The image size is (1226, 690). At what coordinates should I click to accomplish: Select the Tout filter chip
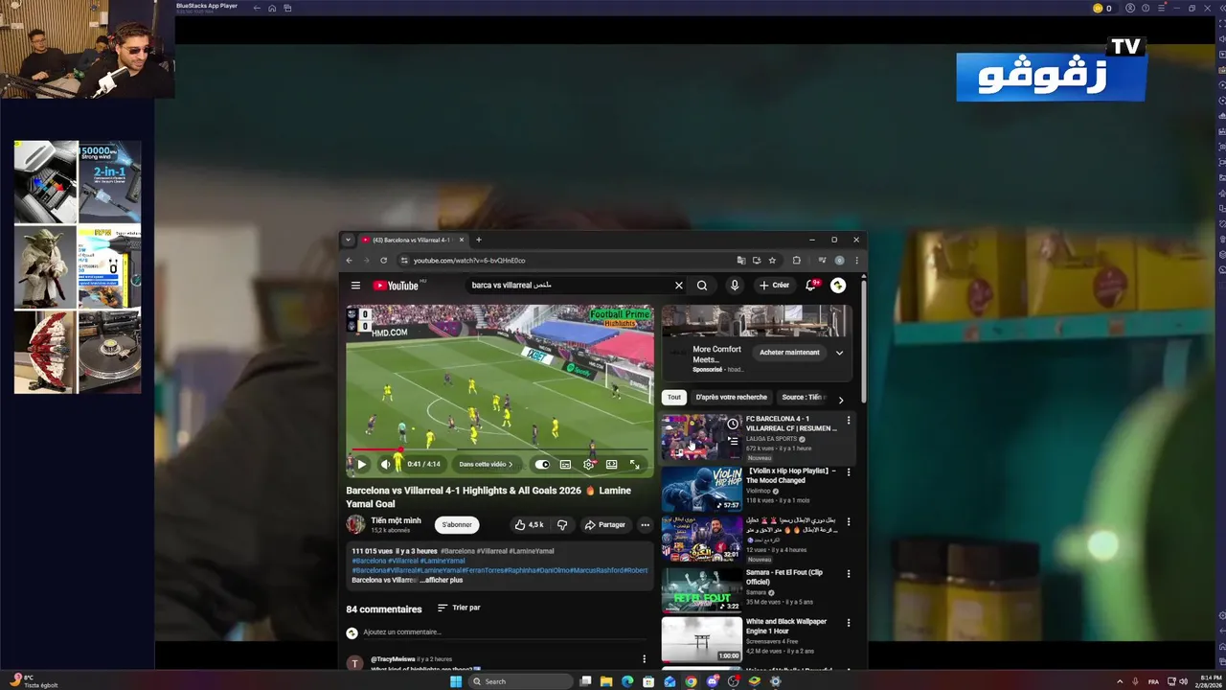[x=674, y=397]
